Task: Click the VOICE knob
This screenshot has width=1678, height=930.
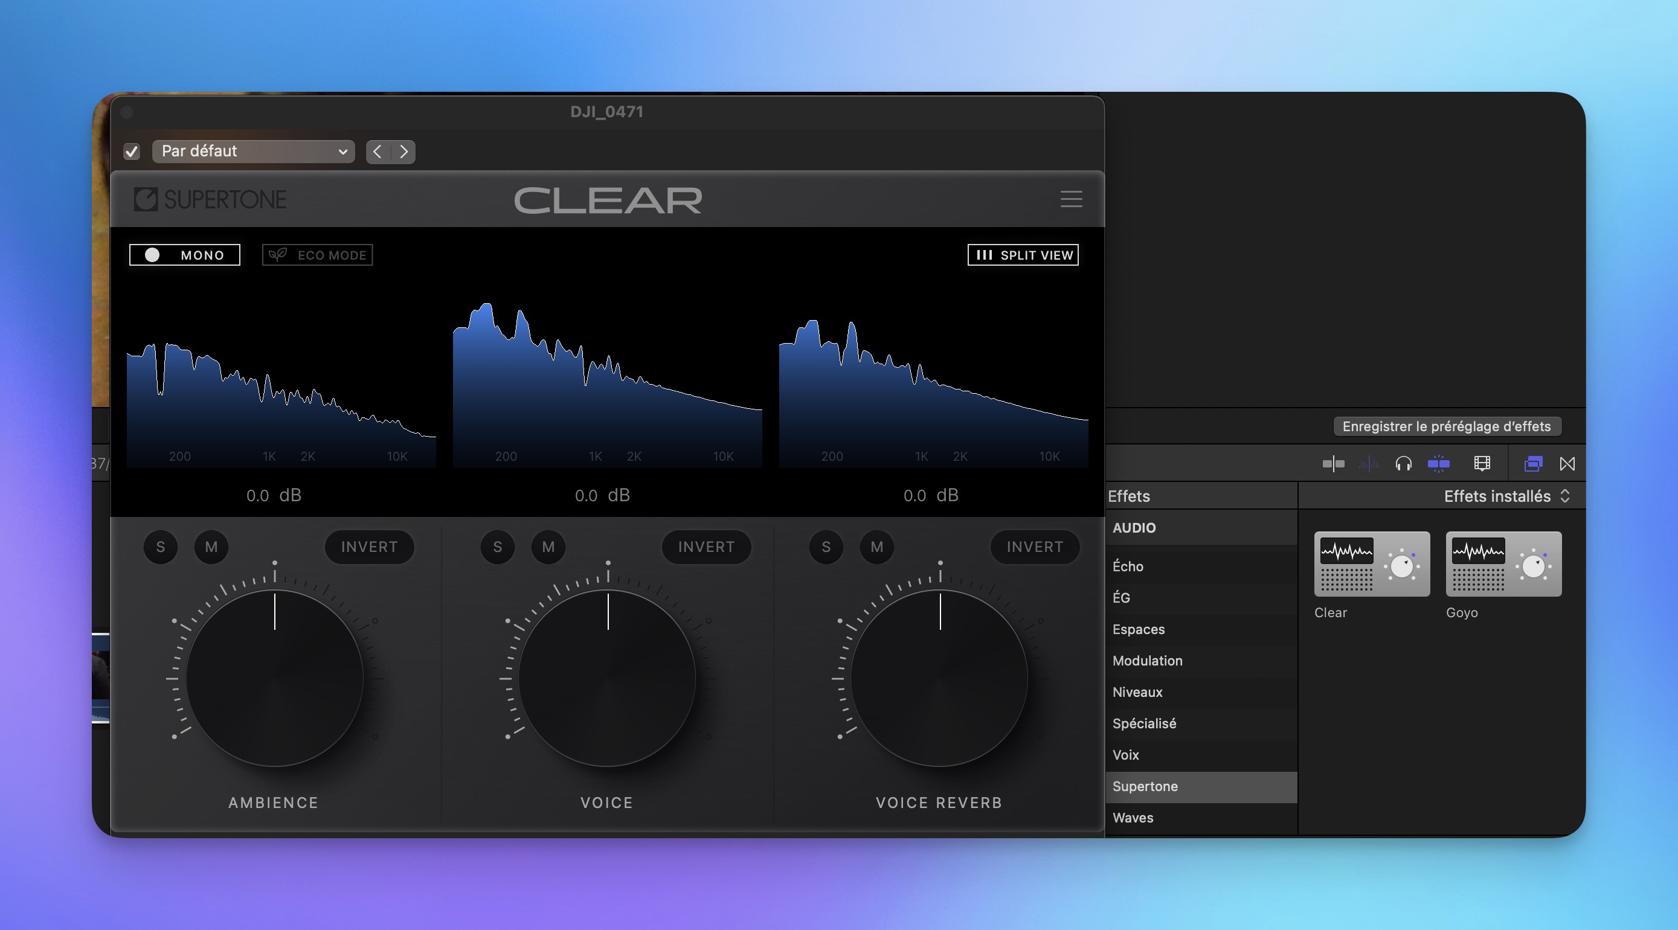Action: click(608, 678)
